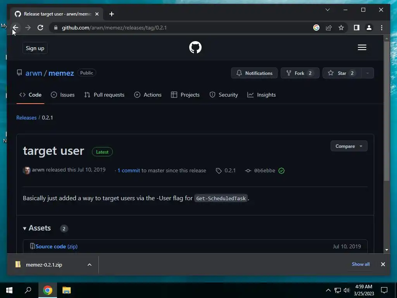Switch to the Security tab
The image size is (397, 298).
(224, 95)
